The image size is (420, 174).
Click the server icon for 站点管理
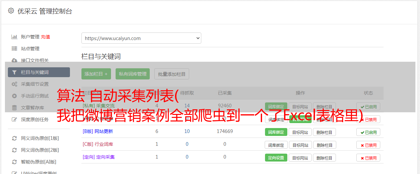point(14,49)
